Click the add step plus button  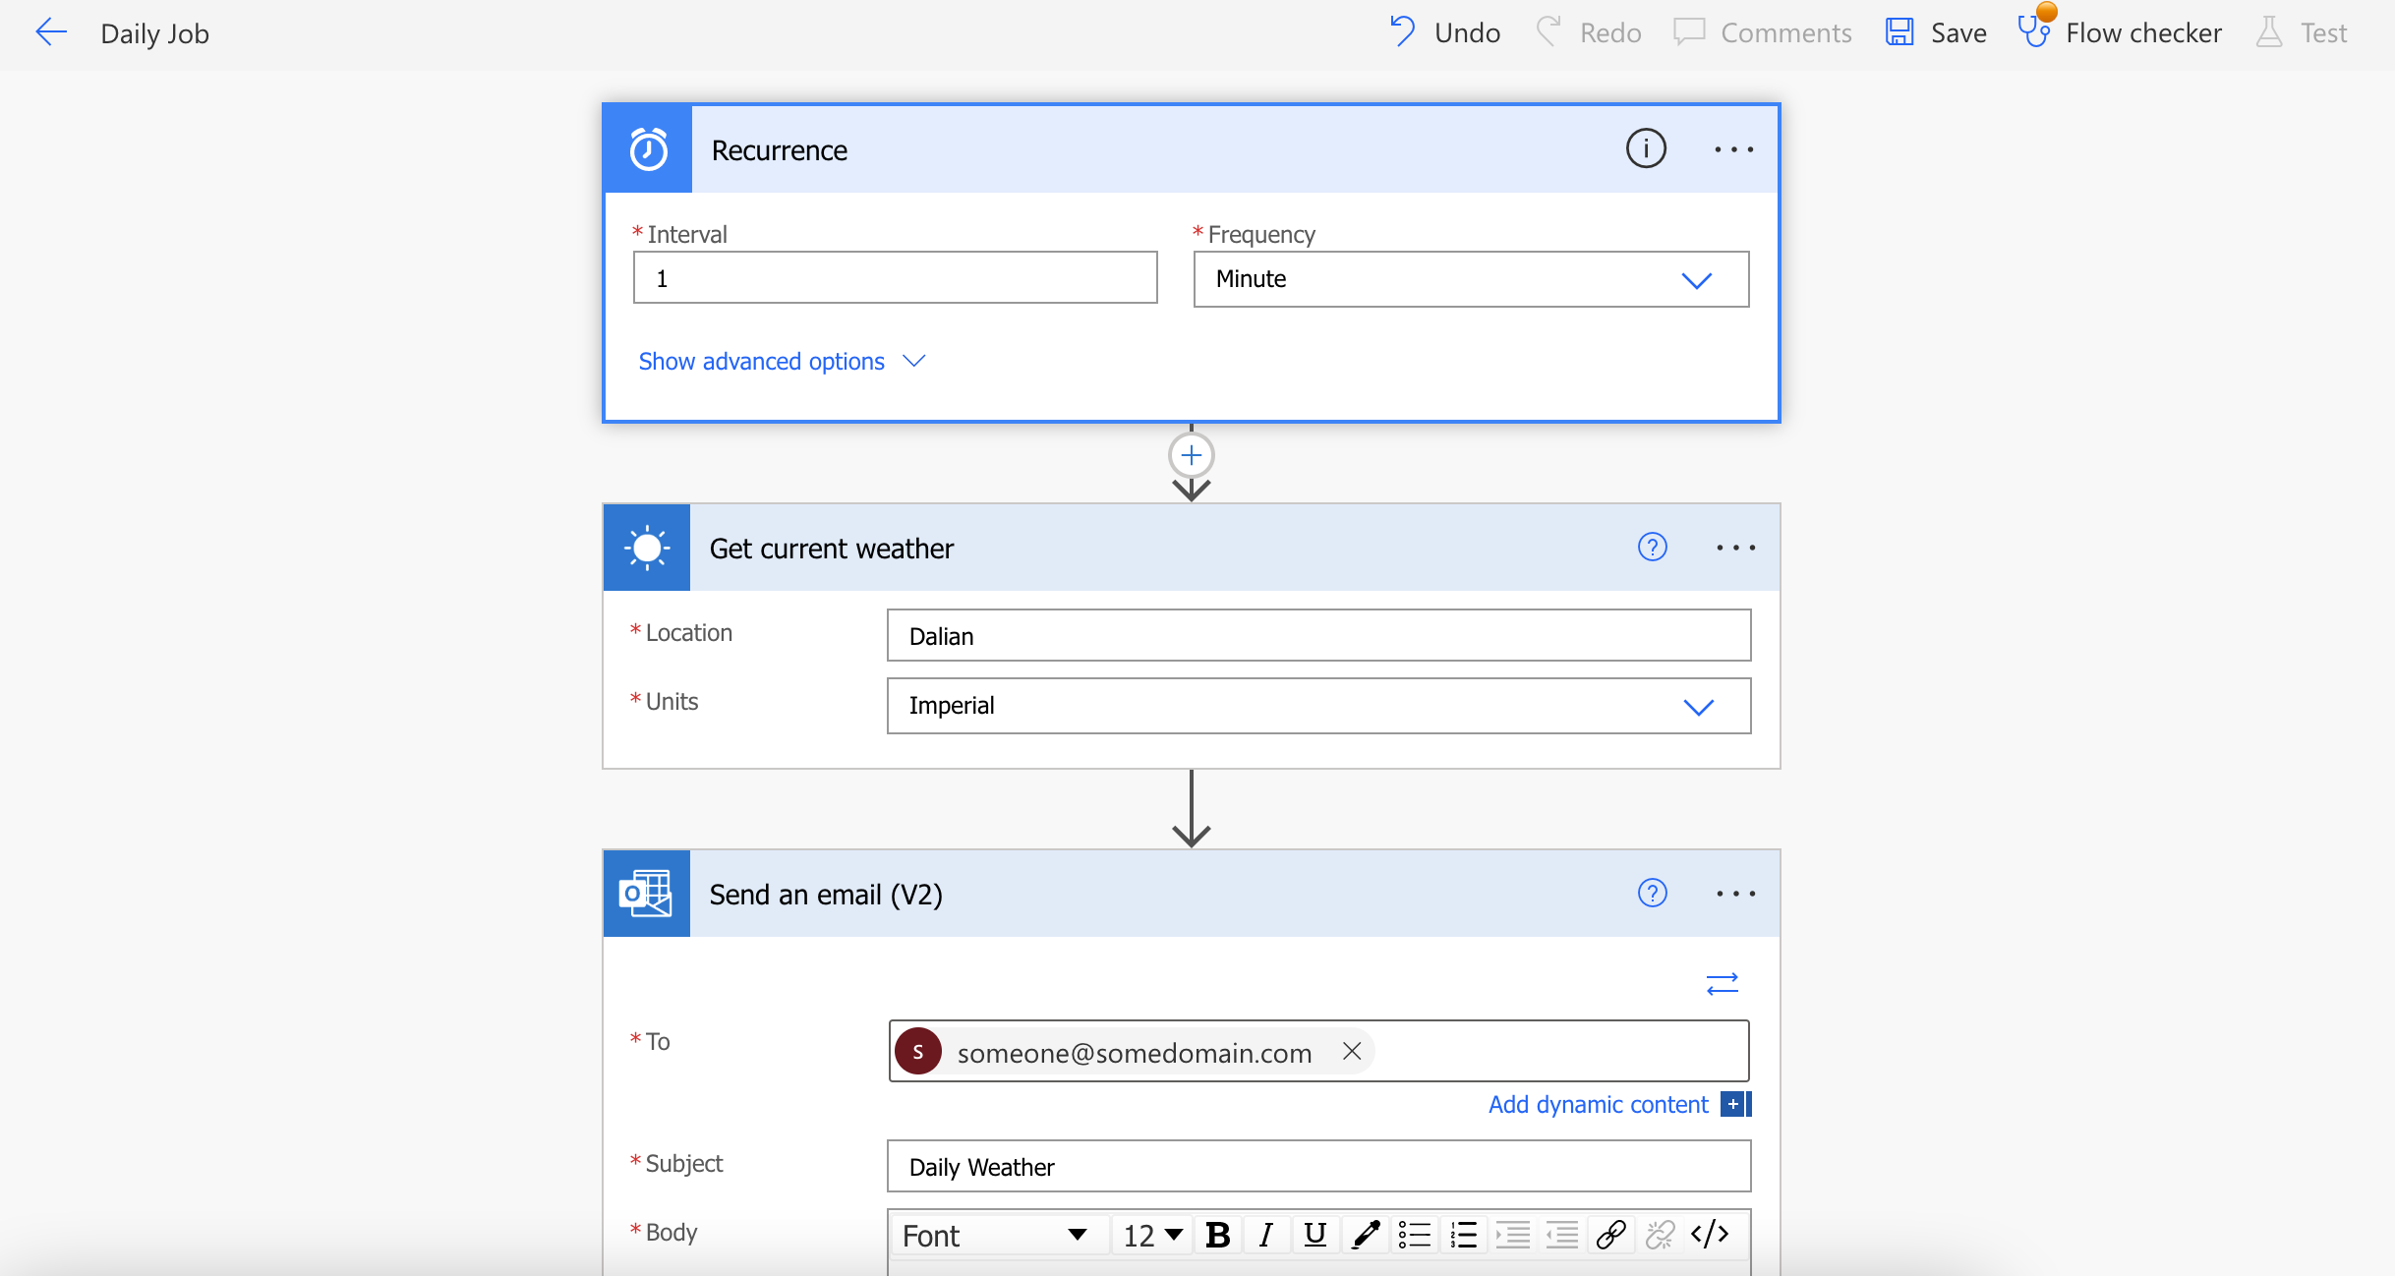1192,456
